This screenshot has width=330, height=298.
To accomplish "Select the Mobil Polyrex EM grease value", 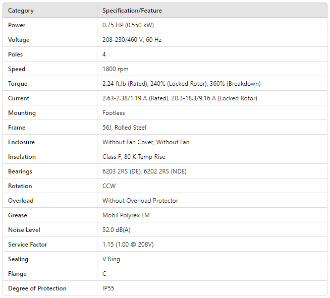I will point(126,215).
